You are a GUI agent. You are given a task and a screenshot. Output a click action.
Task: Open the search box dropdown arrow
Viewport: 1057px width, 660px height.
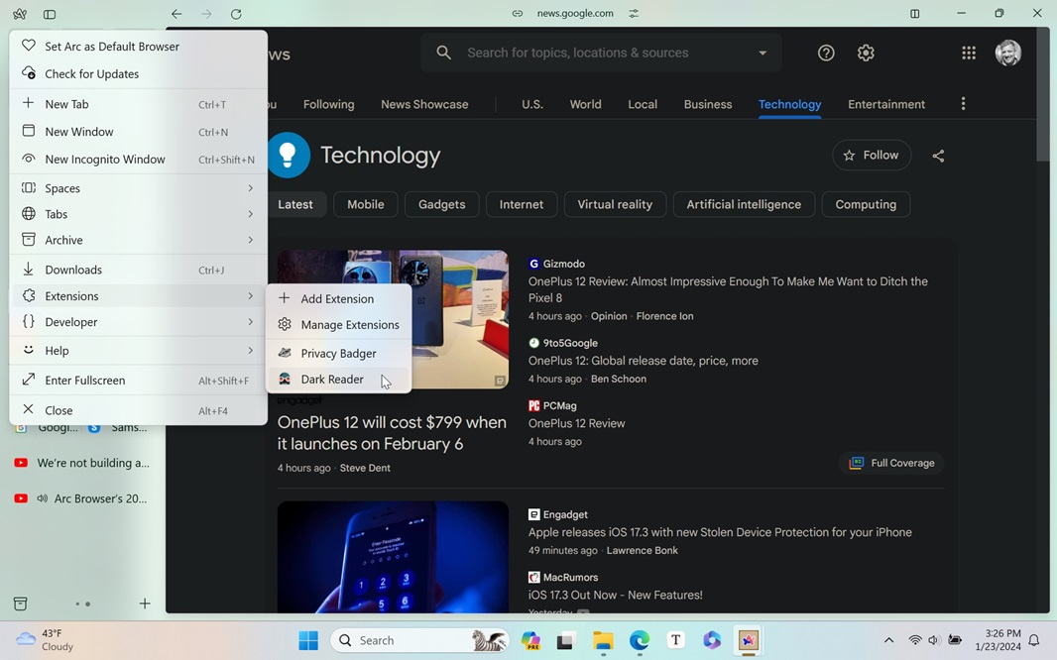point(763,54)
